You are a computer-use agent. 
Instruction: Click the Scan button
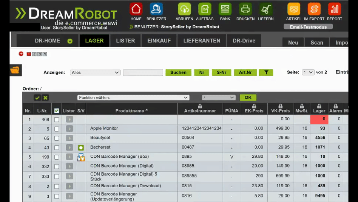click(317, 42)
